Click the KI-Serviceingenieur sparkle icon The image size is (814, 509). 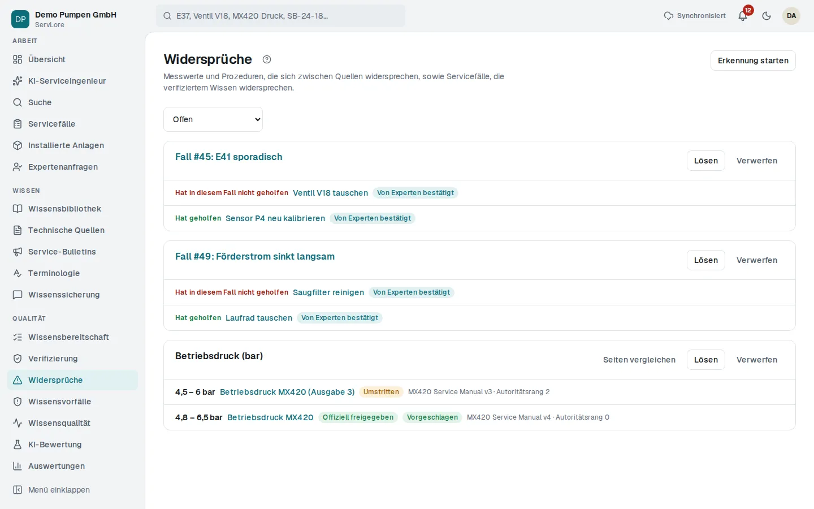[x=18, y=81]
